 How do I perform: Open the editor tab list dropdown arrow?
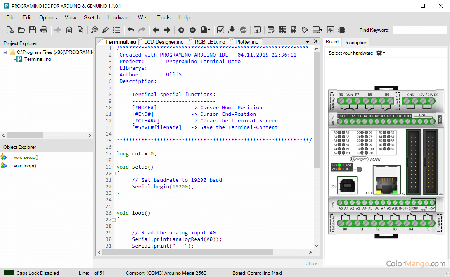coord(308,41)
